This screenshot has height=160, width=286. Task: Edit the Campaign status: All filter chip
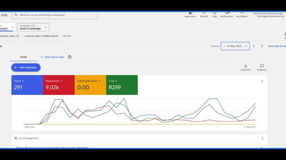(x=10, y=36)
